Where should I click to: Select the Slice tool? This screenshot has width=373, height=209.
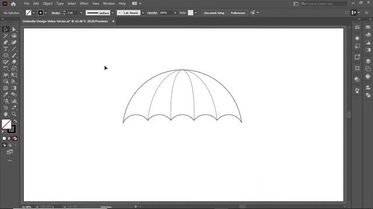[14, 107]
